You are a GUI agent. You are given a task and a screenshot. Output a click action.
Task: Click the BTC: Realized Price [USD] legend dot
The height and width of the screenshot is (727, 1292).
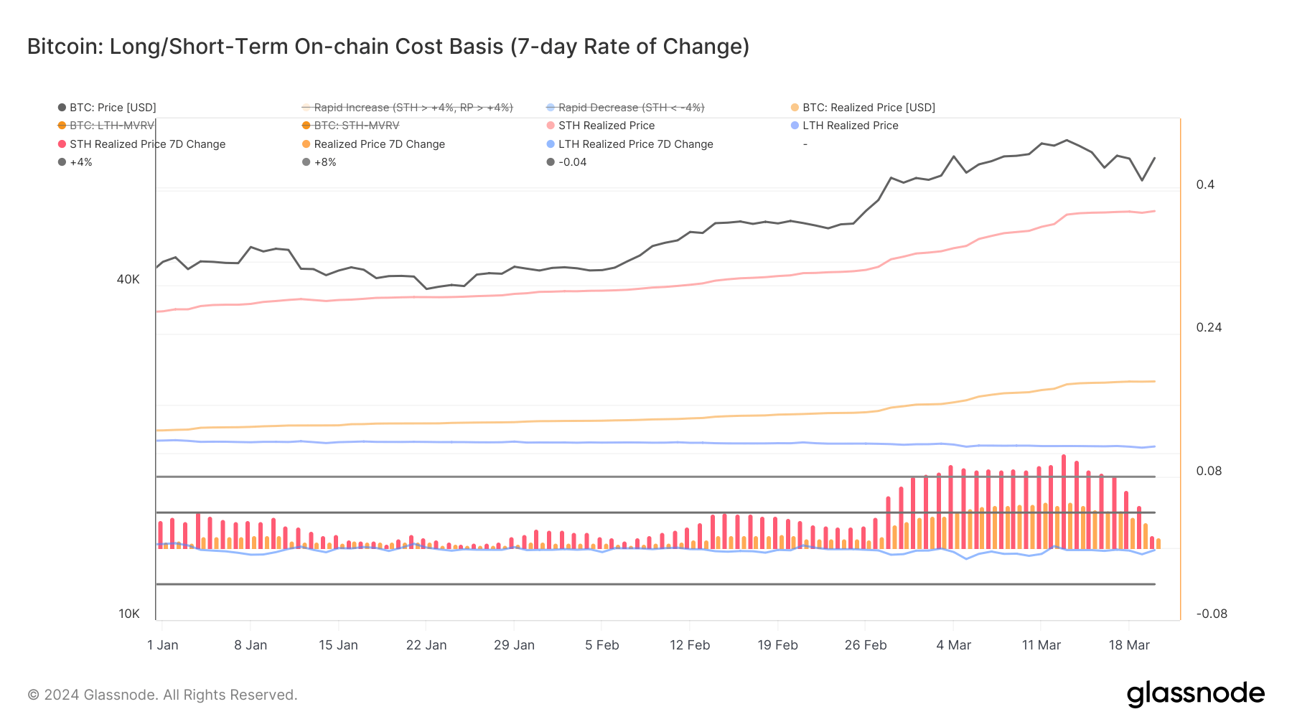pos(795,108)
